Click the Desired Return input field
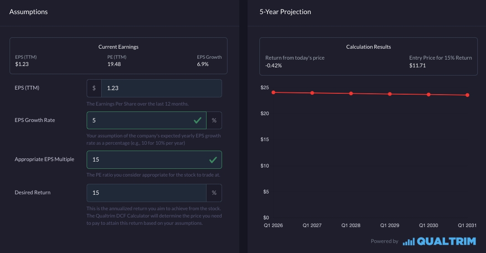This screenshot has height=253, width=486. 146,192
